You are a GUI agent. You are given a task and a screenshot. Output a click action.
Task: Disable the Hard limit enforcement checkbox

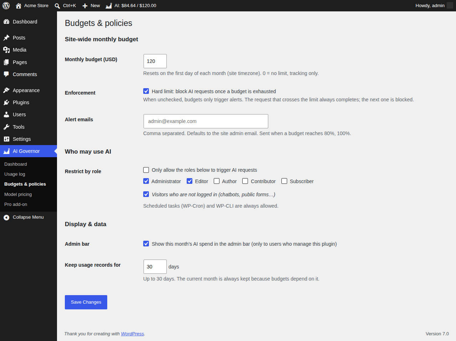(x=146, y=91)
